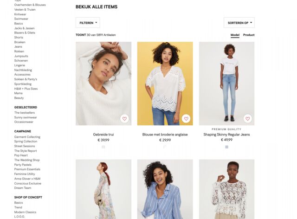Viewport: 297px width, 219px height.
Task: Open the Filteren dropdown
Action: click(88, 23)
